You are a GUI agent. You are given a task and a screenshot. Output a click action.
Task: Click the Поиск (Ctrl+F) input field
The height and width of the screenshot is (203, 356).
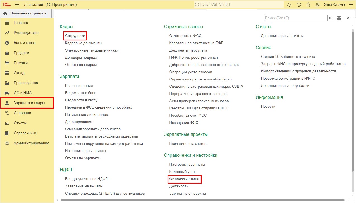coord(295,18)
